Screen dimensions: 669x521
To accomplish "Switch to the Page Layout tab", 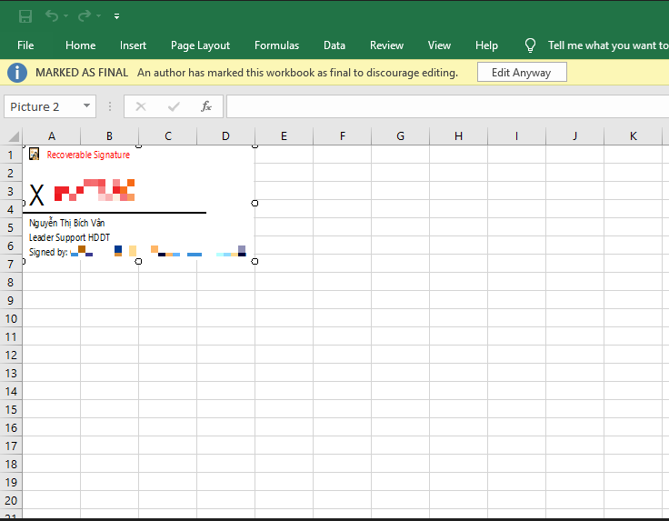I will 200,45.
